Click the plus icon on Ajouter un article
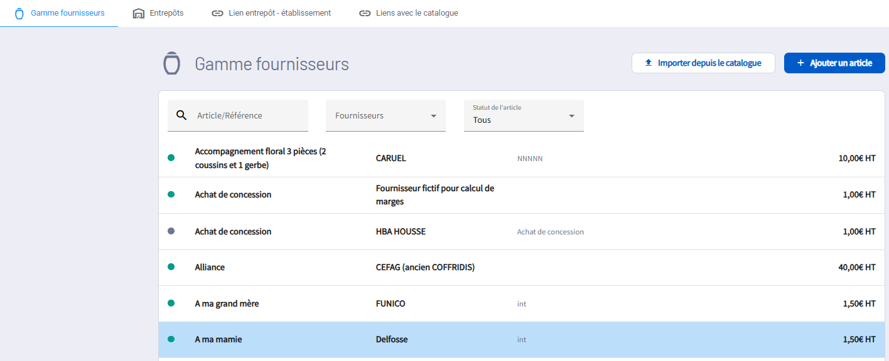 (x=800, y=63)
